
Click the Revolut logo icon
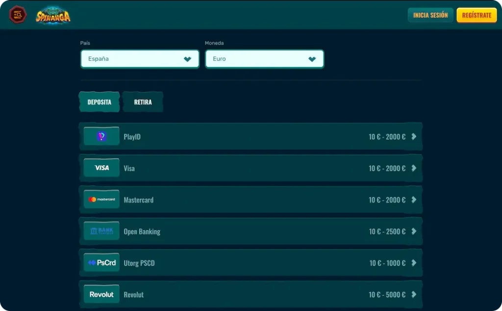[101, 294]
